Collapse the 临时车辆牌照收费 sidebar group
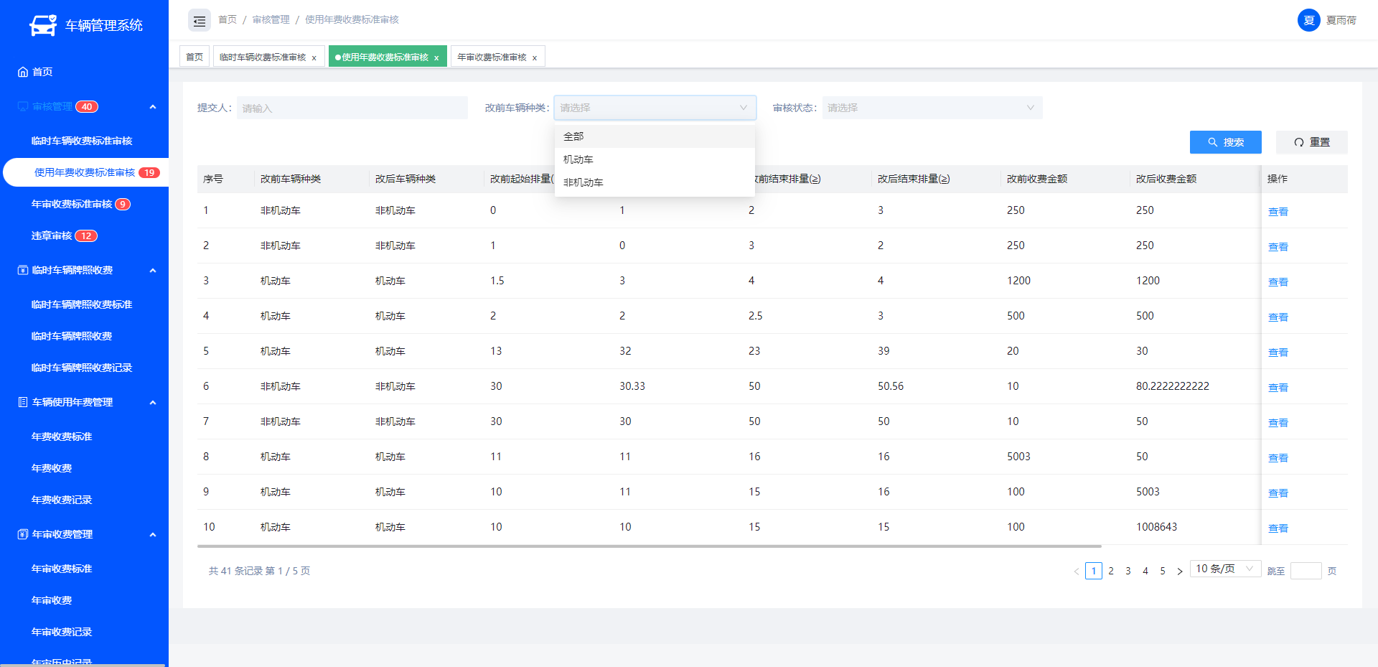 click(153, 270)
